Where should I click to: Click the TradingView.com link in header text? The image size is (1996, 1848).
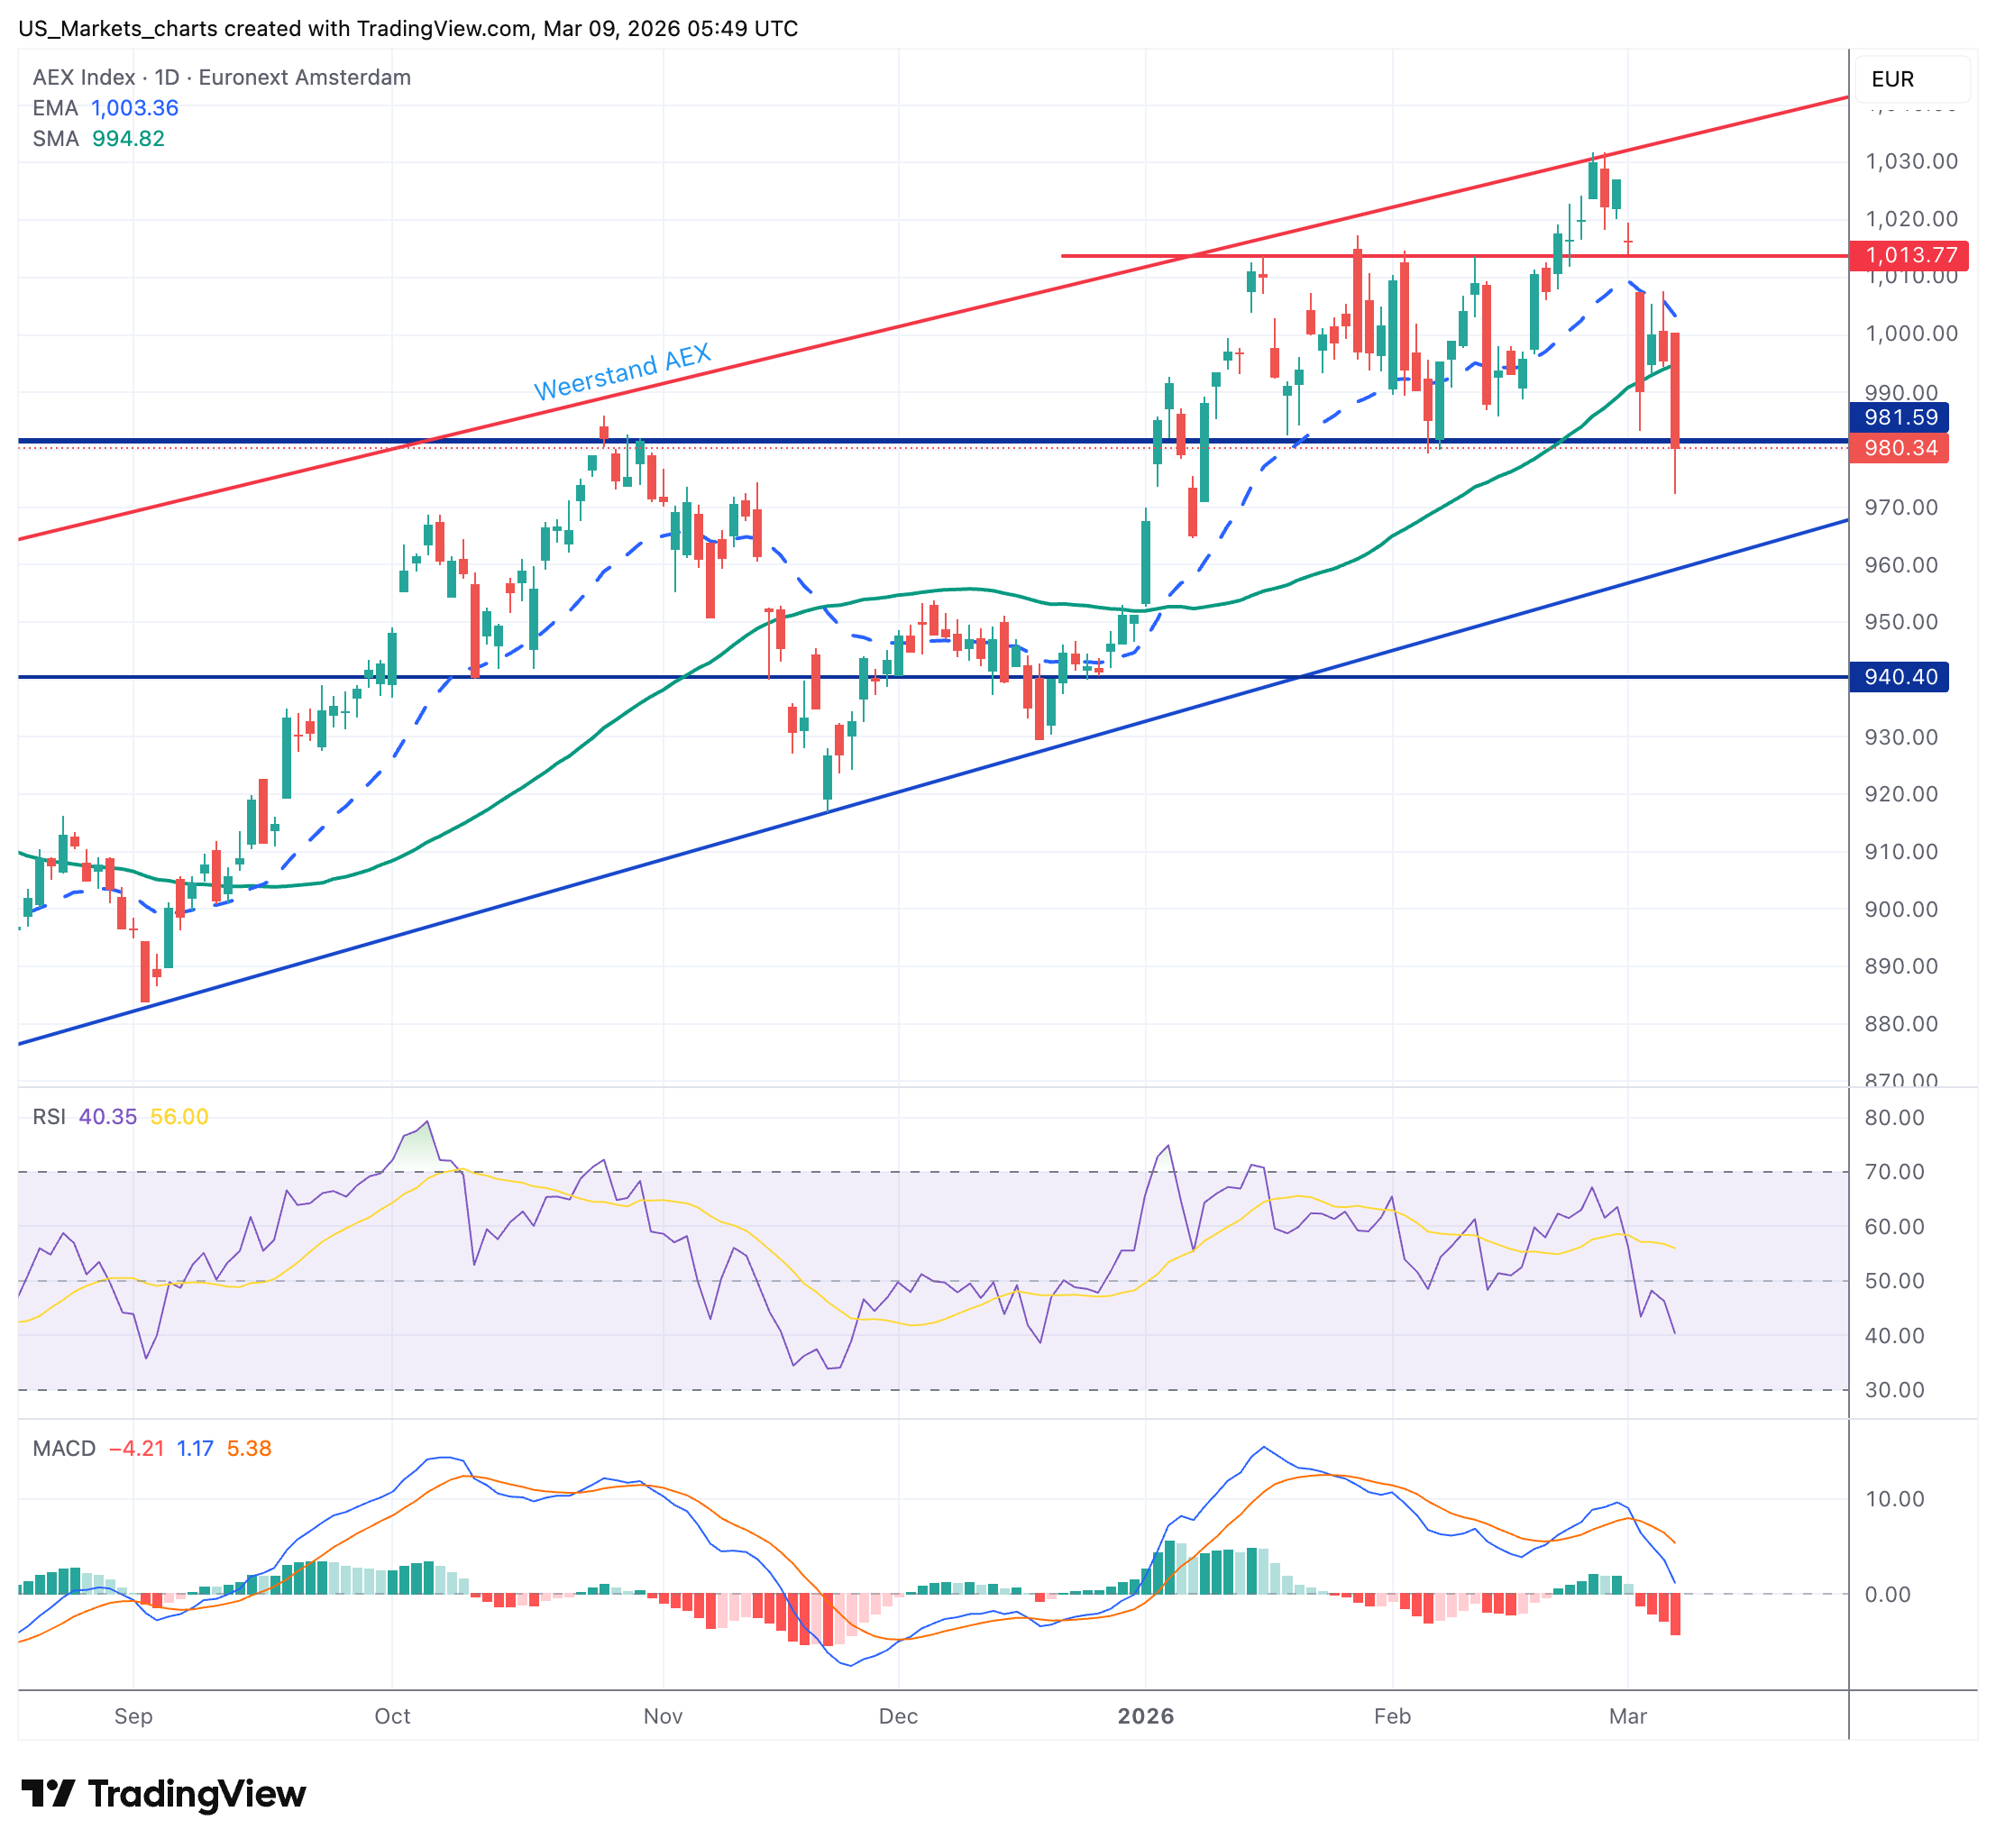point(443,29)
